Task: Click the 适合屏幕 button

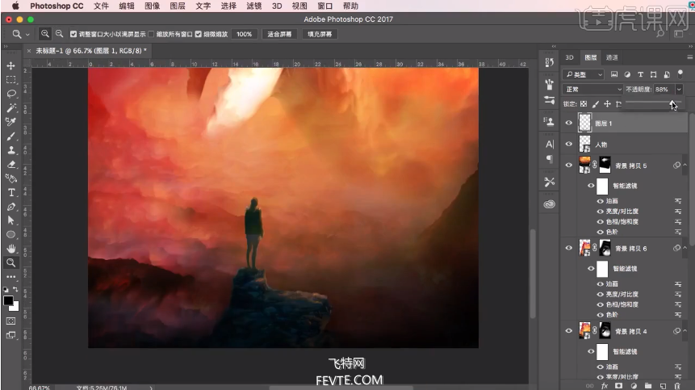Action: click(279, 34)
